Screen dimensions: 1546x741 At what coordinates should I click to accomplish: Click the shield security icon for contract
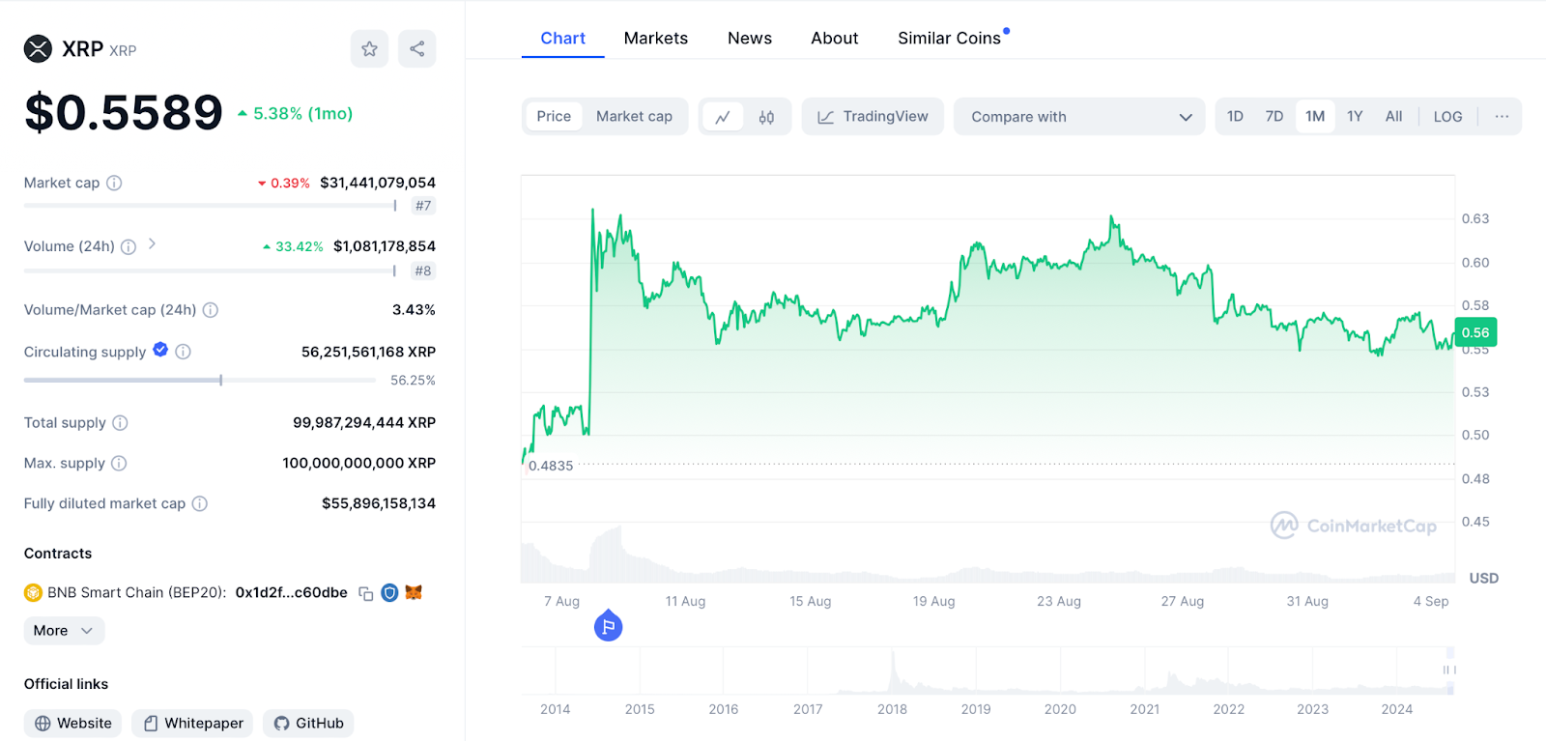coord(389,592)
